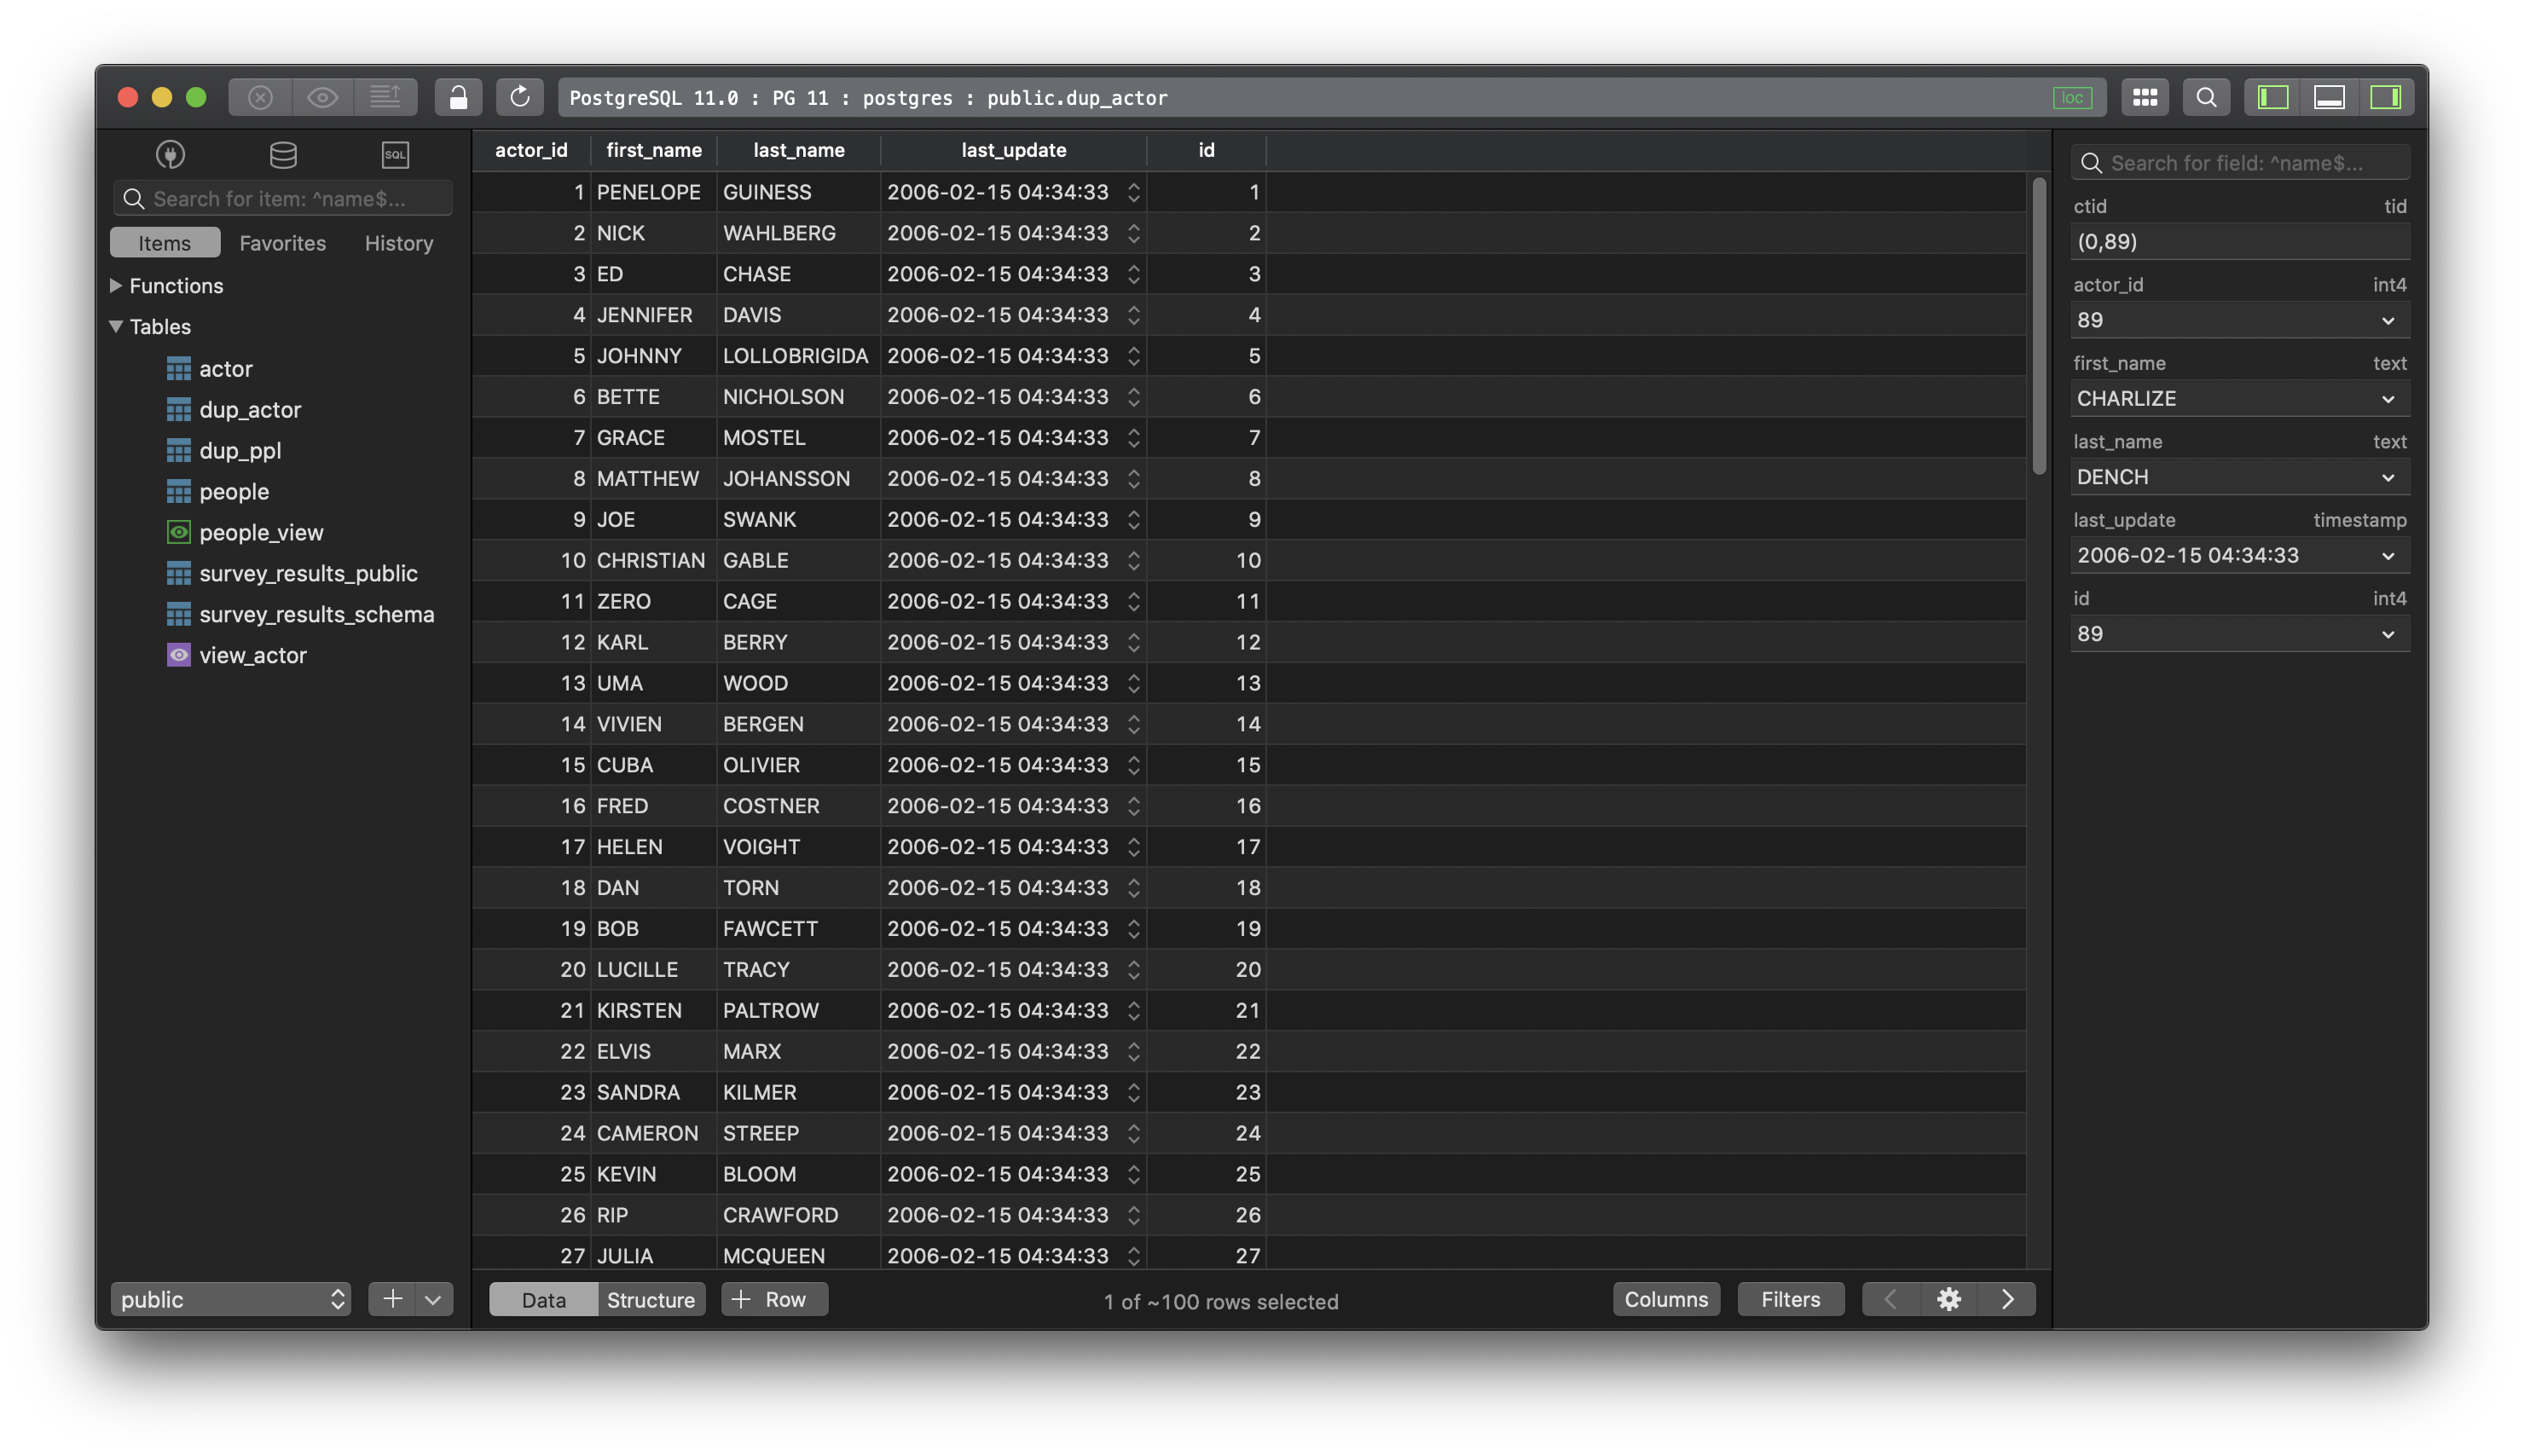
Task: Toggle the left sidebar pane
Action: [x=2272, y=97]
